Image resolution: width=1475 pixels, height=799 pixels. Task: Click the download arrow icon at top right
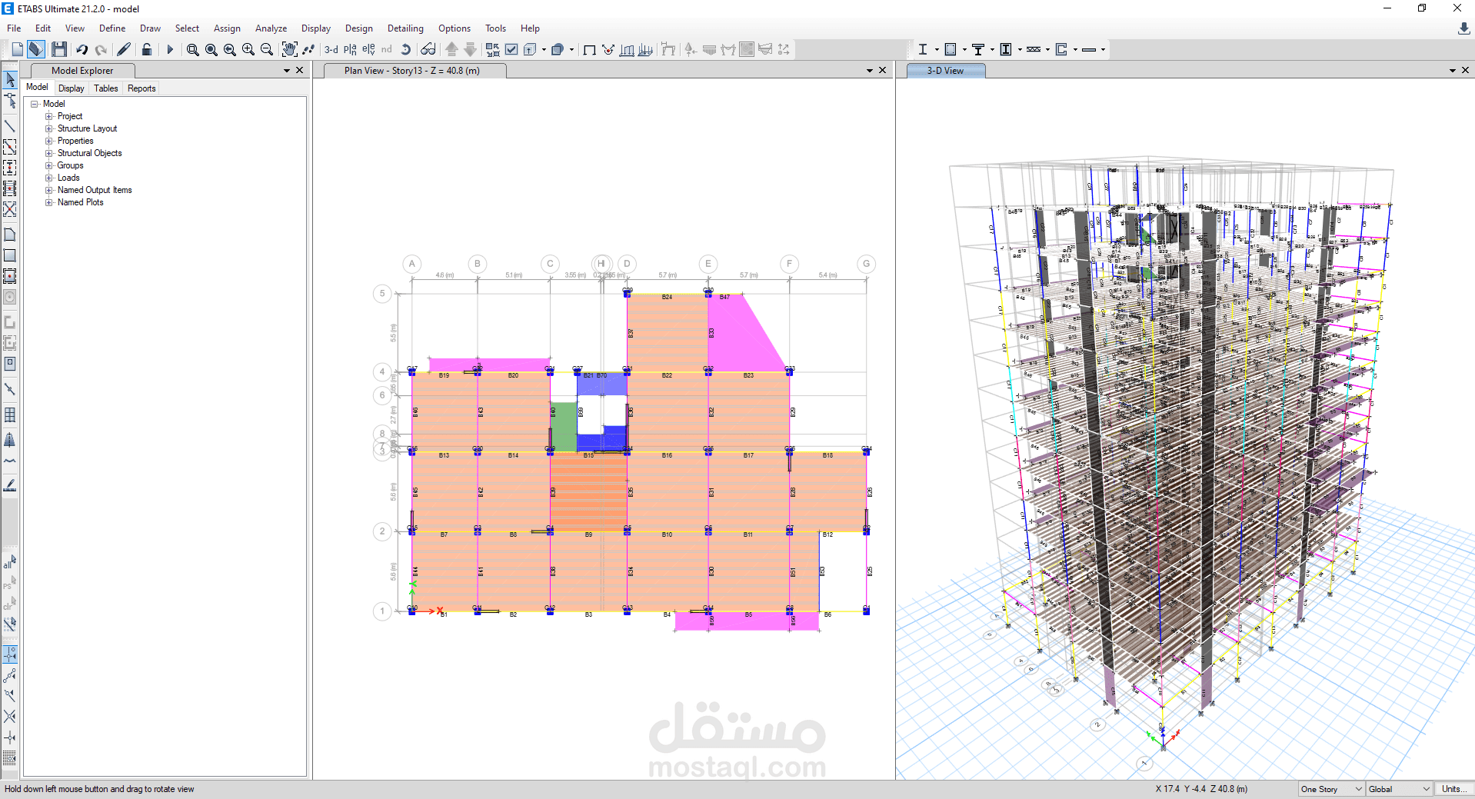(x=1464, y=28)
